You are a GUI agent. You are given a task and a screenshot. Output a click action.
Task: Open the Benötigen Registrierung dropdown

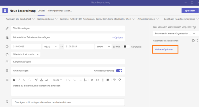pyautogui.click(x=181, y=19)
